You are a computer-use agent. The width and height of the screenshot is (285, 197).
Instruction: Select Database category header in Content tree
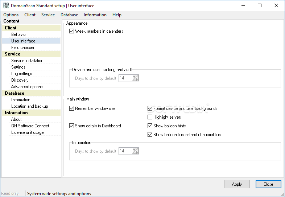point(31,93)
